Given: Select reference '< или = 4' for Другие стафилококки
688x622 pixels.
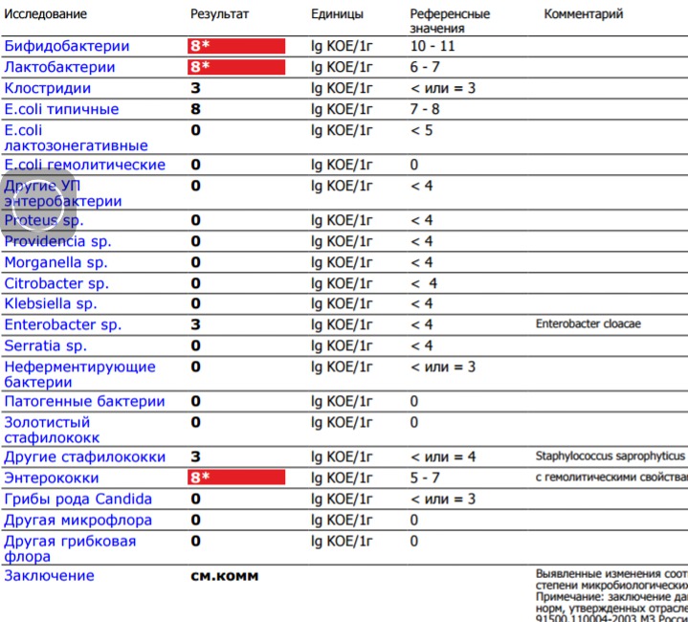Looking at the screenshot, I should click(x=443, y=457).
